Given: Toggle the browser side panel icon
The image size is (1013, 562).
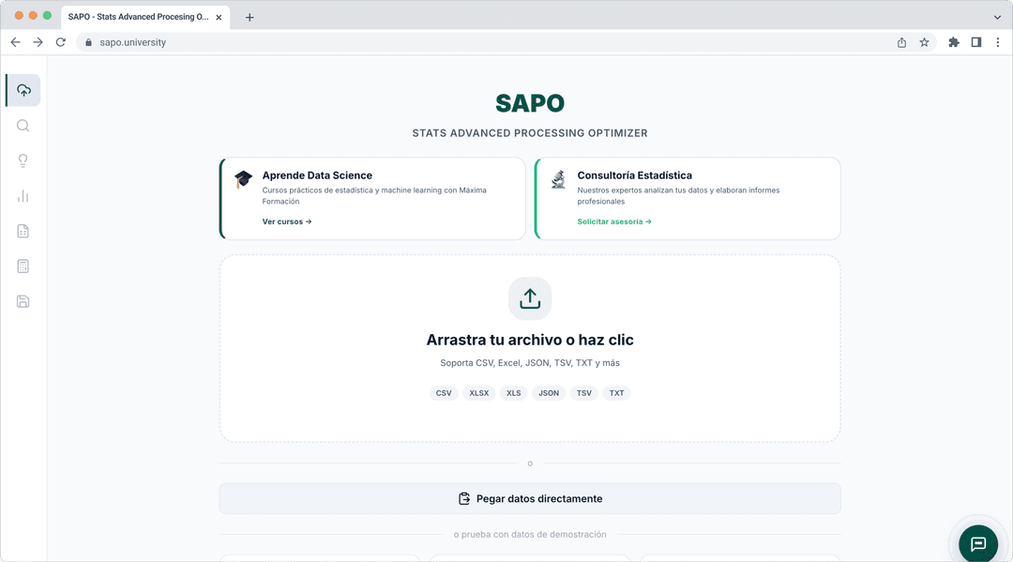Looking at the screenshot, I should click(x=976, y=42).
